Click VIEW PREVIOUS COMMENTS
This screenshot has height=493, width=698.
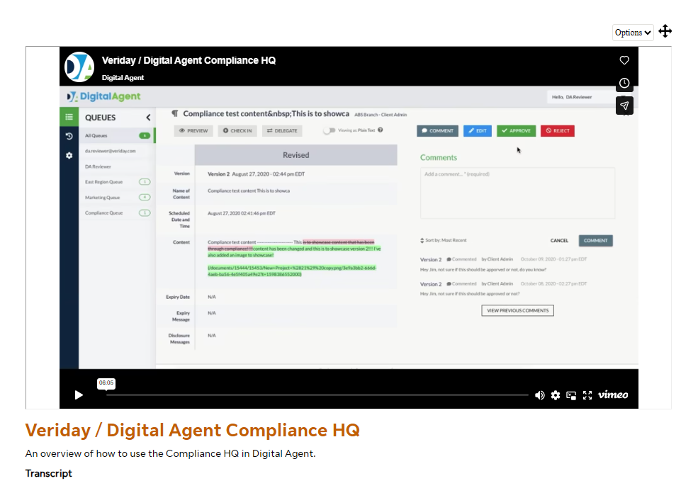pos(517,310)
